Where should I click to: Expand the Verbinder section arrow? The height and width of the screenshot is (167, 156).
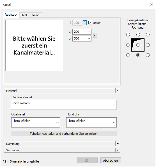coord(118,150)
